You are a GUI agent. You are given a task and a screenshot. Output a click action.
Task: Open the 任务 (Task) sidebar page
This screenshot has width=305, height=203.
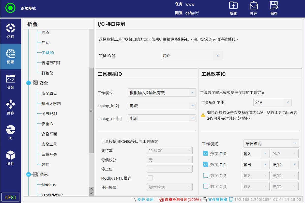(10, 82)
